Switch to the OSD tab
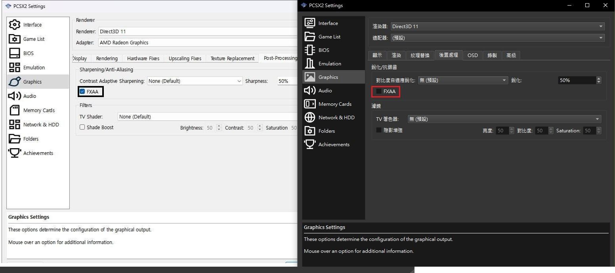Viewport: 615px width, 273px height. click(472, 55)
